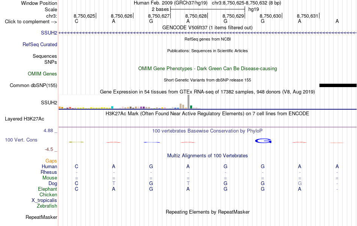Screen dimensions: 357x226
Task: Click the 8,750,631 ruler coordinate
Action: pos(307,16)
